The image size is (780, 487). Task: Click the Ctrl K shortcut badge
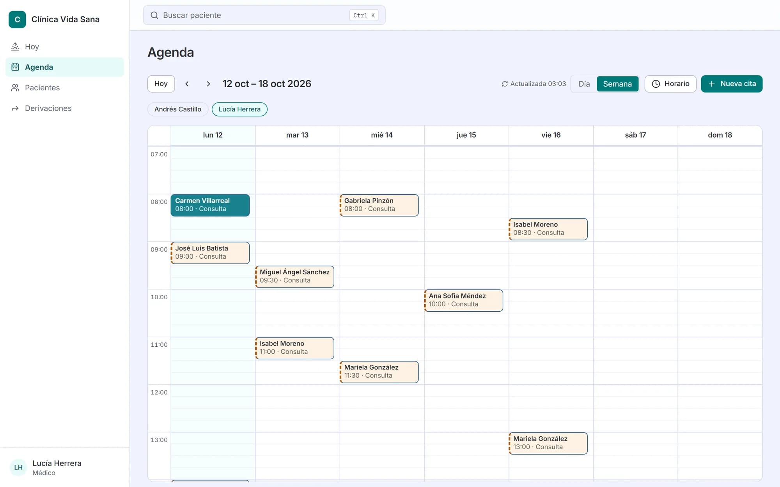coord(364,15)
